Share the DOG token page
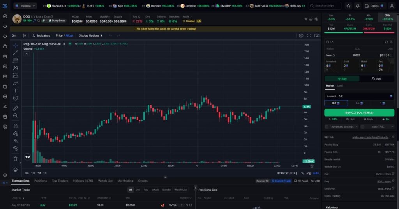Screen dimensions: 399x209 [316, 19]
